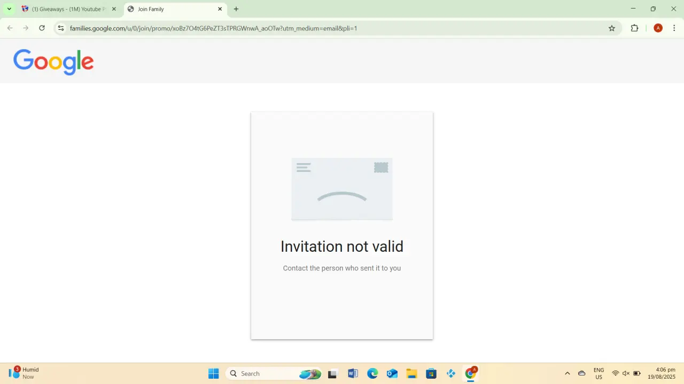The width and height of the screenshot is (684, 384).
Task: Click the battery status tray icon
Action: point(637,373)
